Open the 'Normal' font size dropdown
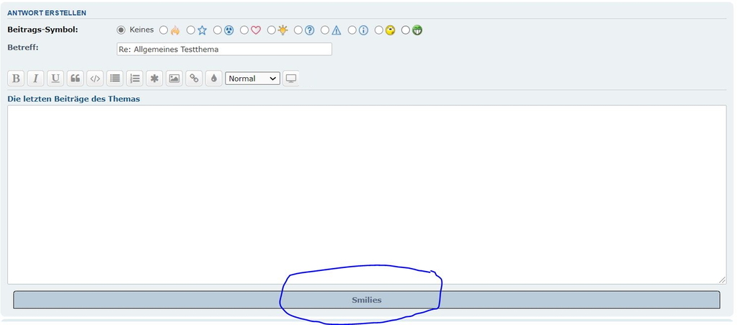 (253, 79)
